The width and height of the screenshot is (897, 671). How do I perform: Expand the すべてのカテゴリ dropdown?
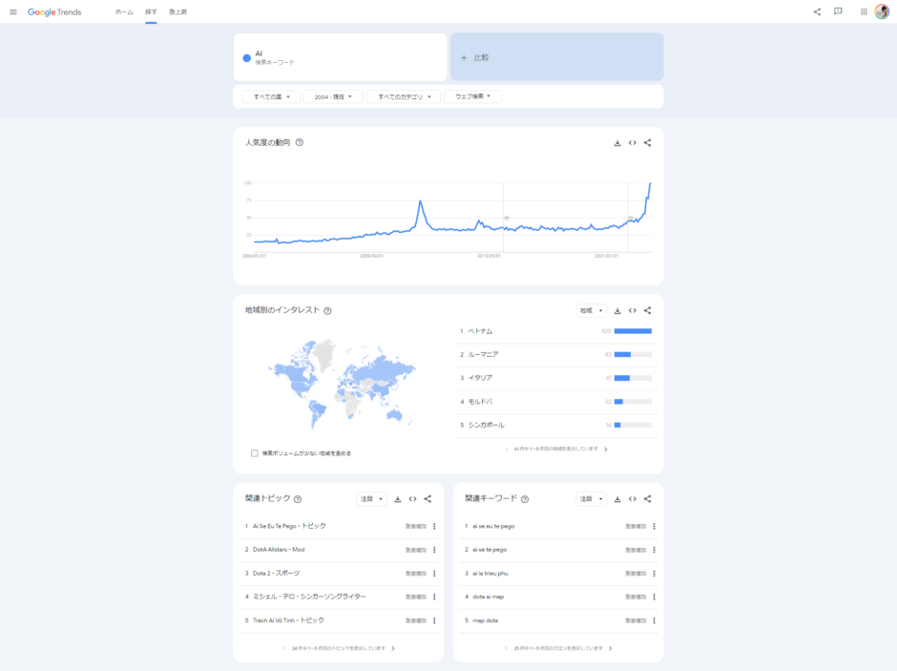pyautogui.click(x=404, y=96)
